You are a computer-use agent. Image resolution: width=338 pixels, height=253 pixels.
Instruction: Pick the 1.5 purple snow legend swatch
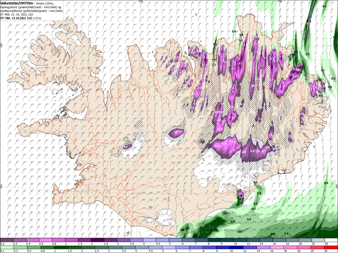84,240
